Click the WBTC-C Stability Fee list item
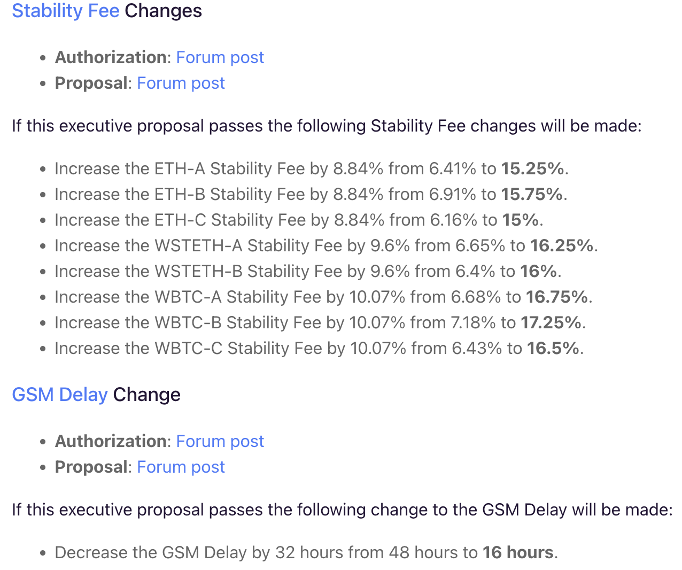The width and height of the screenshot is (682, 570). [x=320, y=348]
